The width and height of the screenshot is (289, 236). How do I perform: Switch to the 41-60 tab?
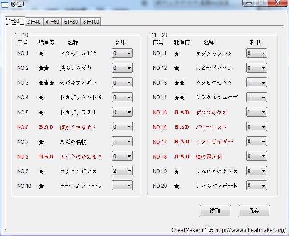click(52, 21)
